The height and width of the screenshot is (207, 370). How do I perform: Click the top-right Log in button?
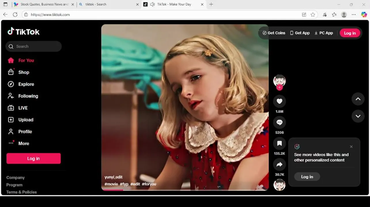tap(350, 33)
